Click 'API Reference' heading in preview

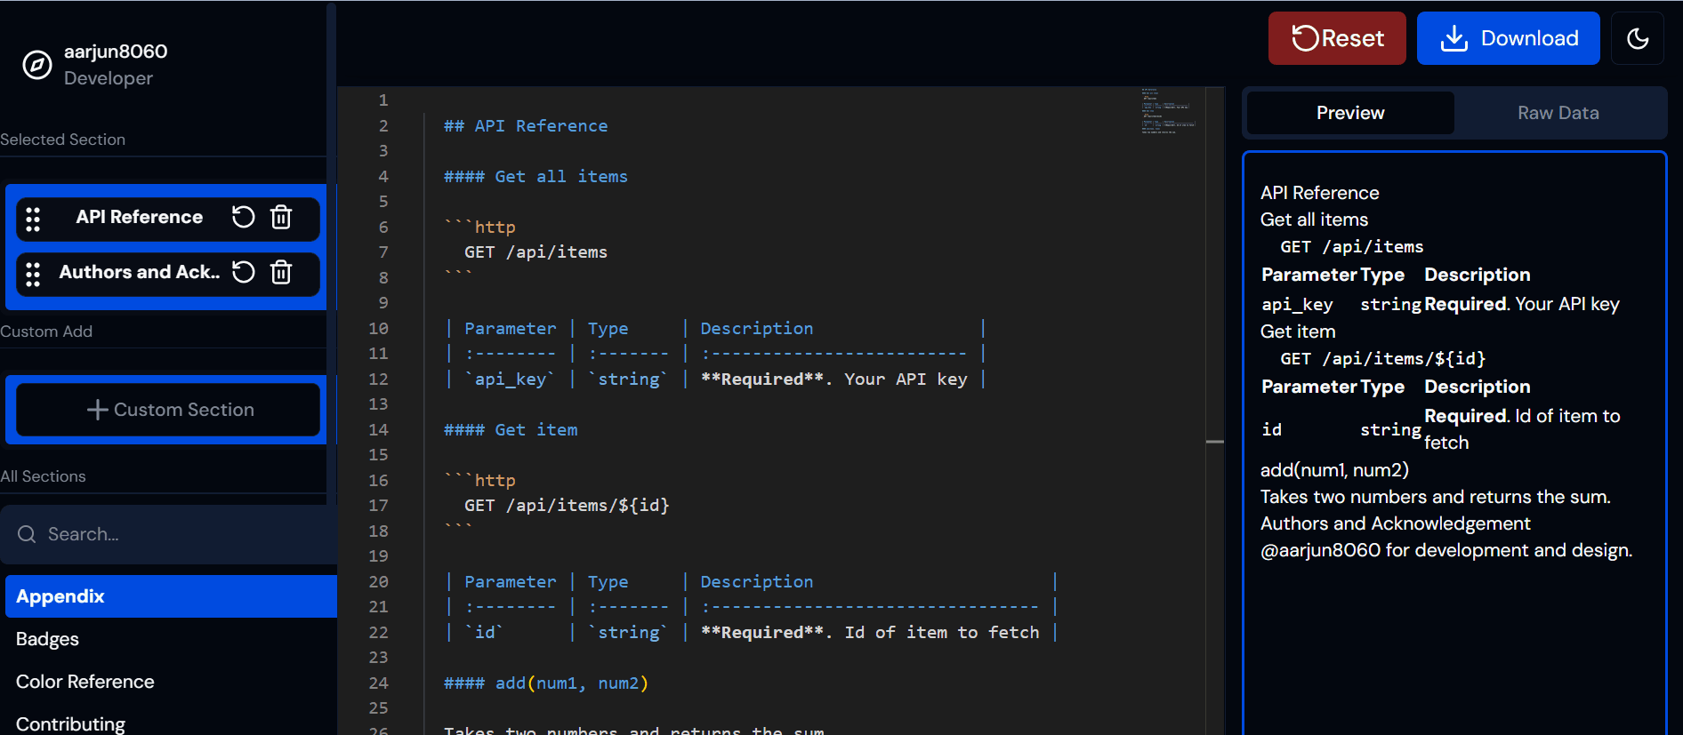click(1320, 193)
